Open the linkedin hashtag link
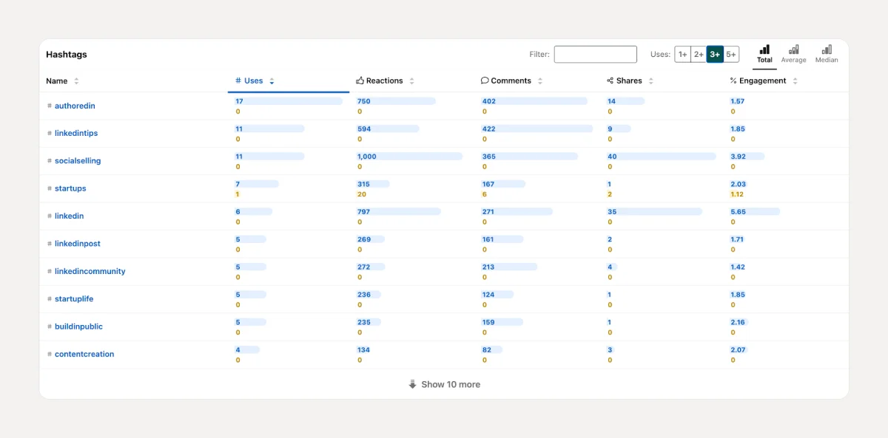Image resolution: width=888 pixels, height=438 pixels. pos(70,216)
